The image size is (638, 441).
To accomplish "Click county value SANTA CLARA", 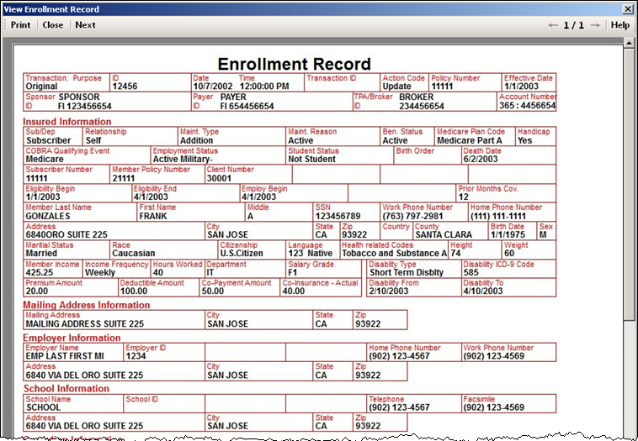I will [444, 234].
